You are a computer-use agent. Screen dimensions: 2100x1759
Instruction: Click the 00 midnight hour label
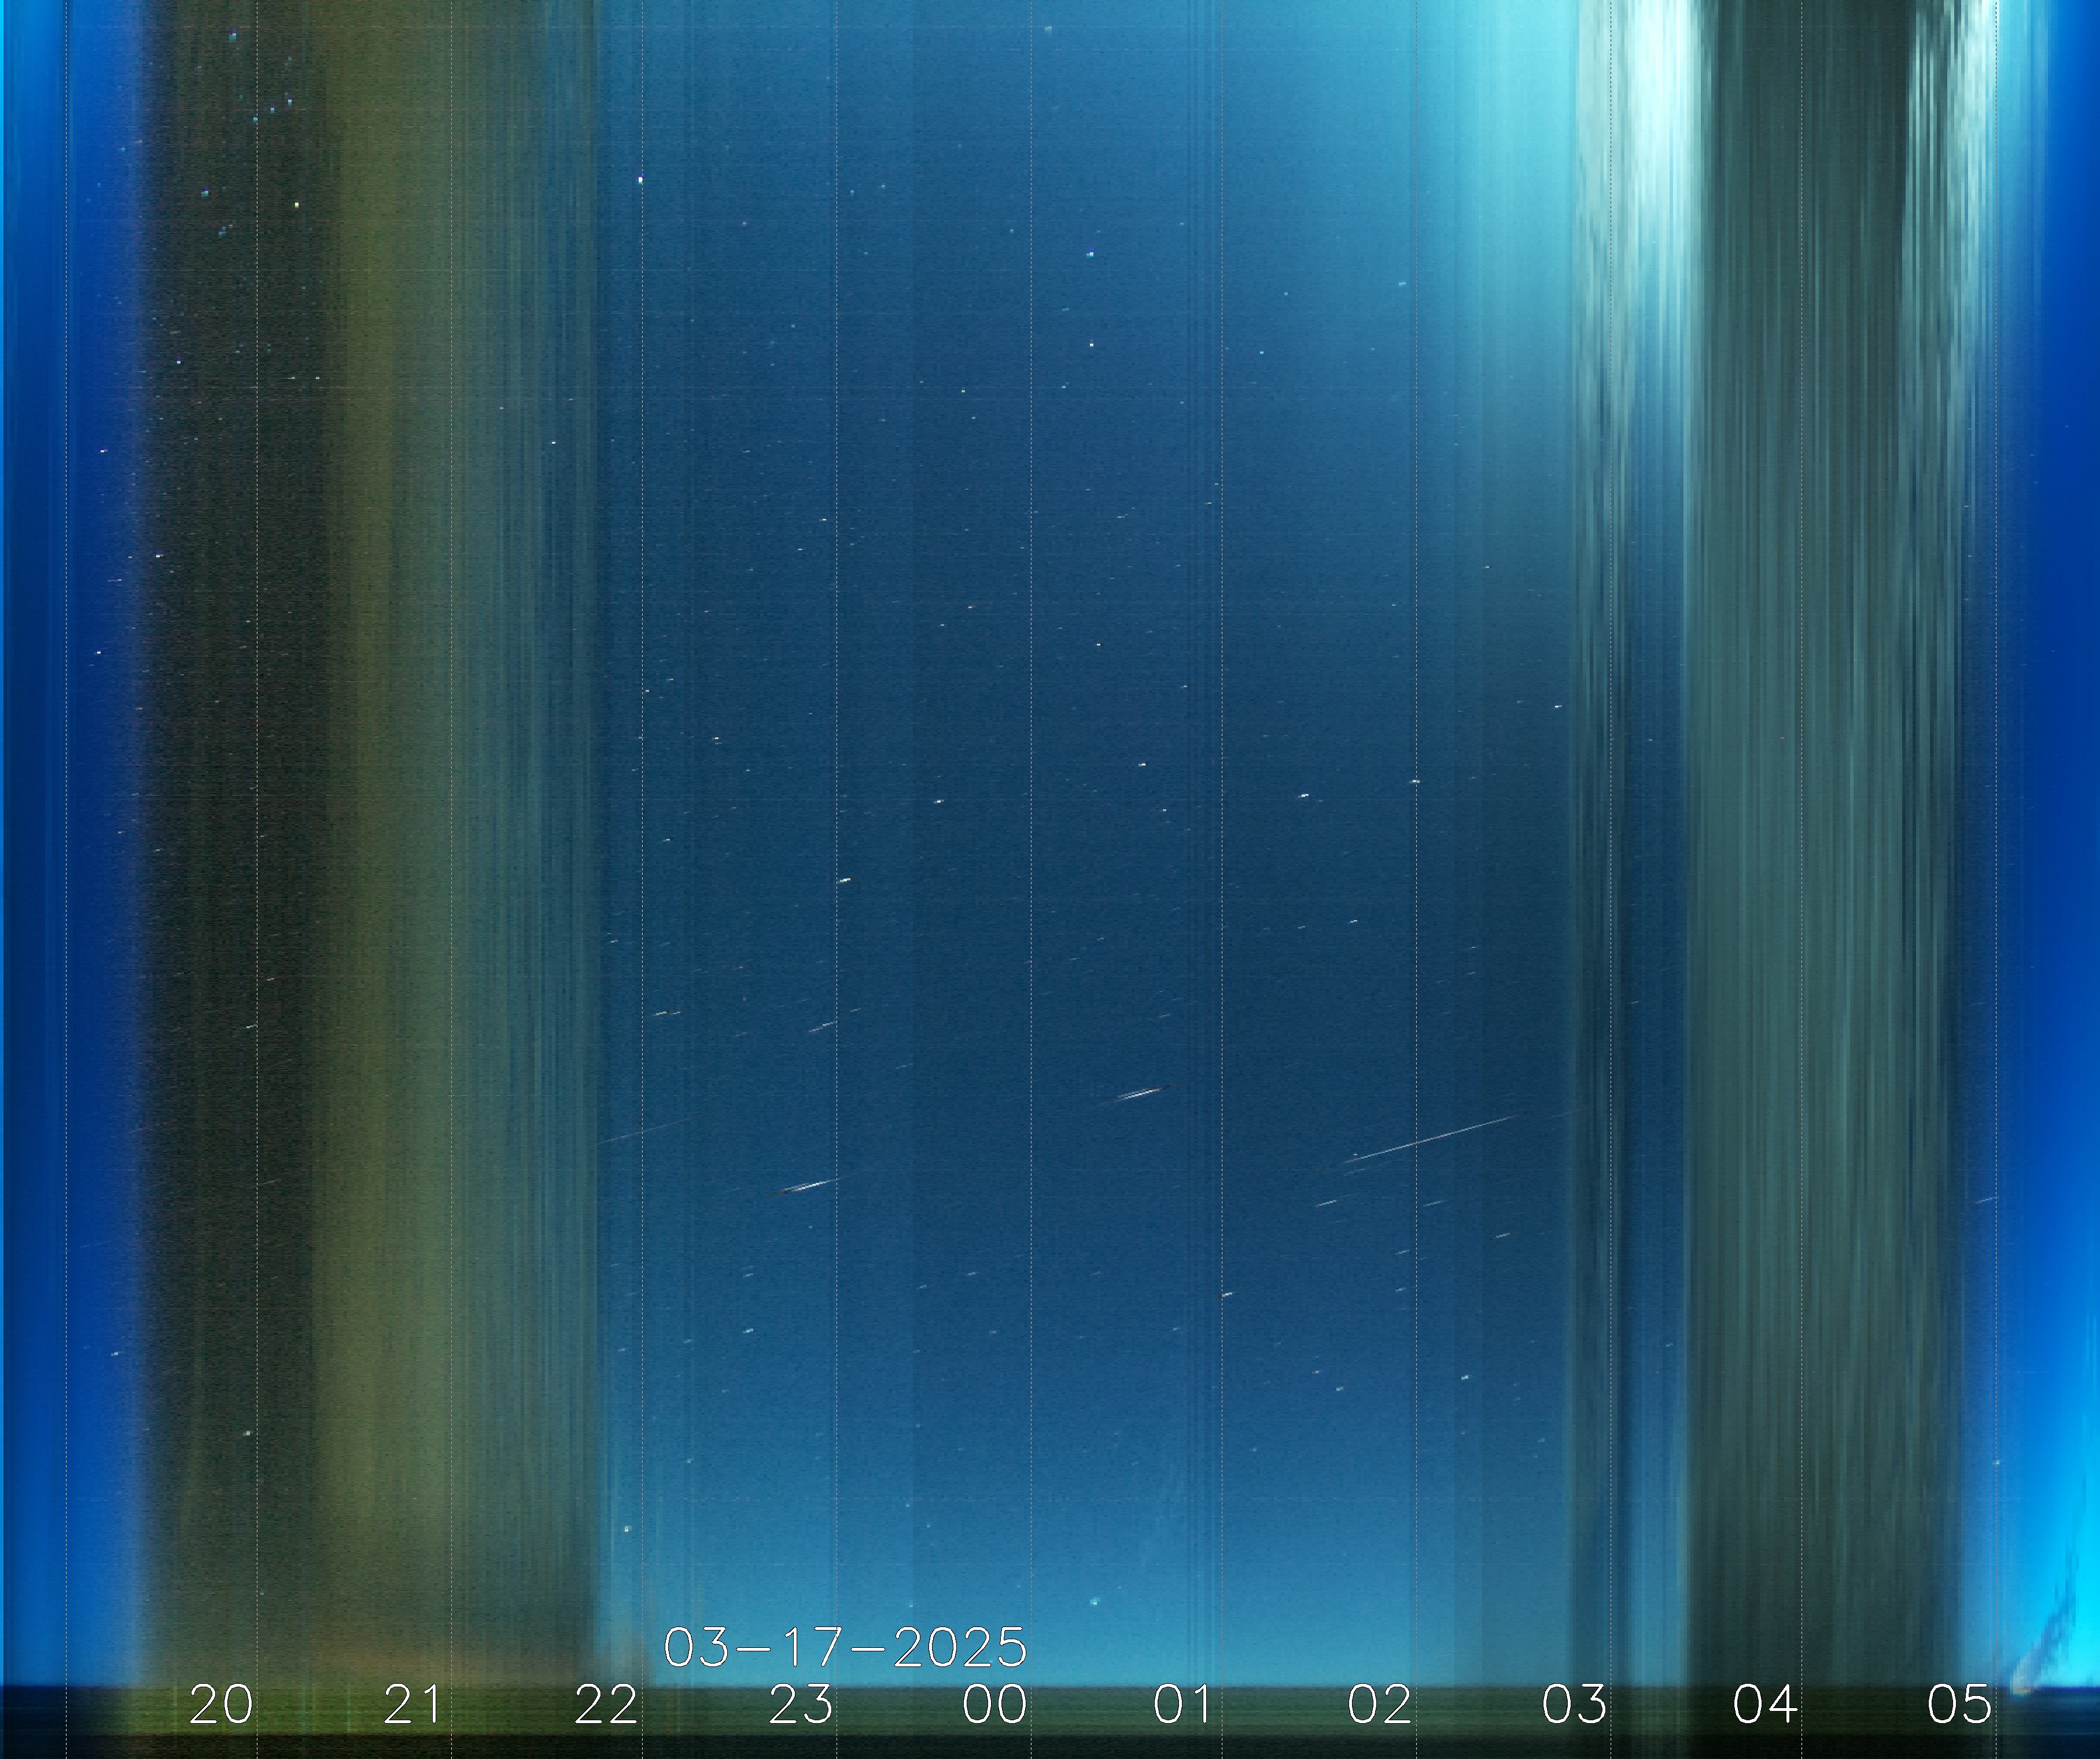[994, 1705]
